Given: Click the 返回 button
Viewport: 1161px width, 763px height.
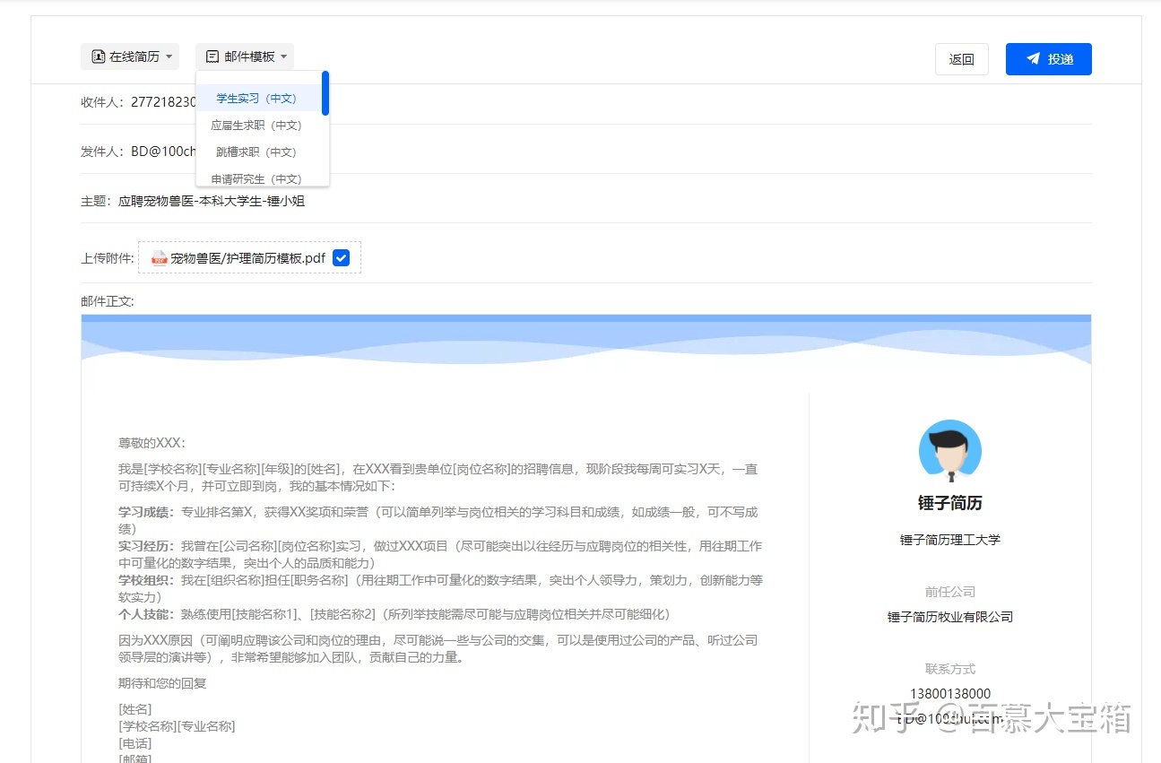Looking at the screenshot, I should (961, 58).
